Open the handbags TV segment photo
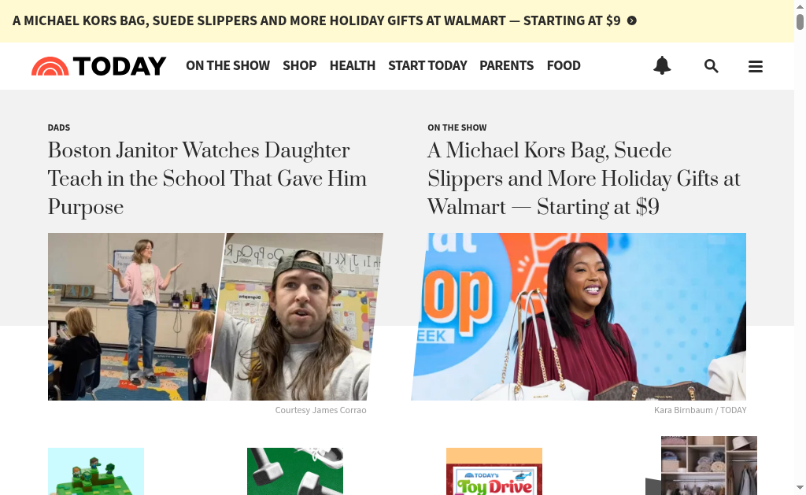The height and width of the screenshot is (495, 806). coord(579,316)
